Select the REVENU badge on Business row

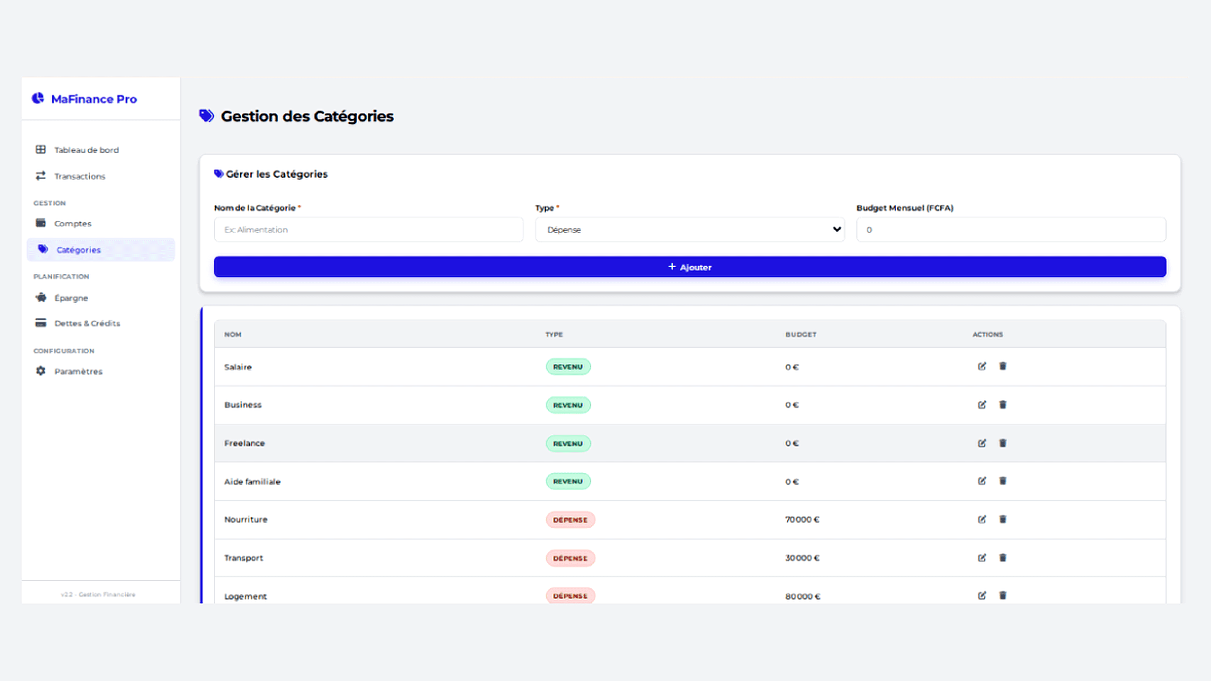point(568,405)
